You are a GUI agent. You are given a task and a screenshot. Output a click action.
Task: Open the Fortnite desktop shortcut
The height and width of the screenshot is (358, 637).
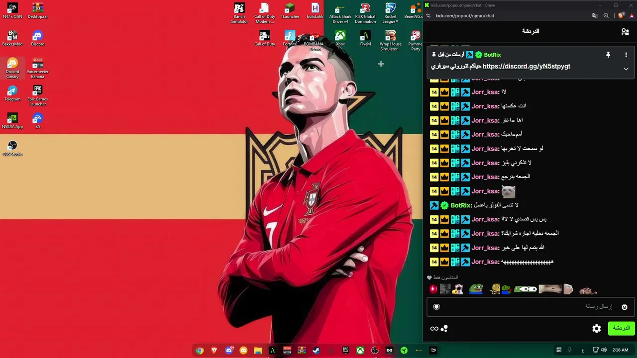tap(290, 38)
